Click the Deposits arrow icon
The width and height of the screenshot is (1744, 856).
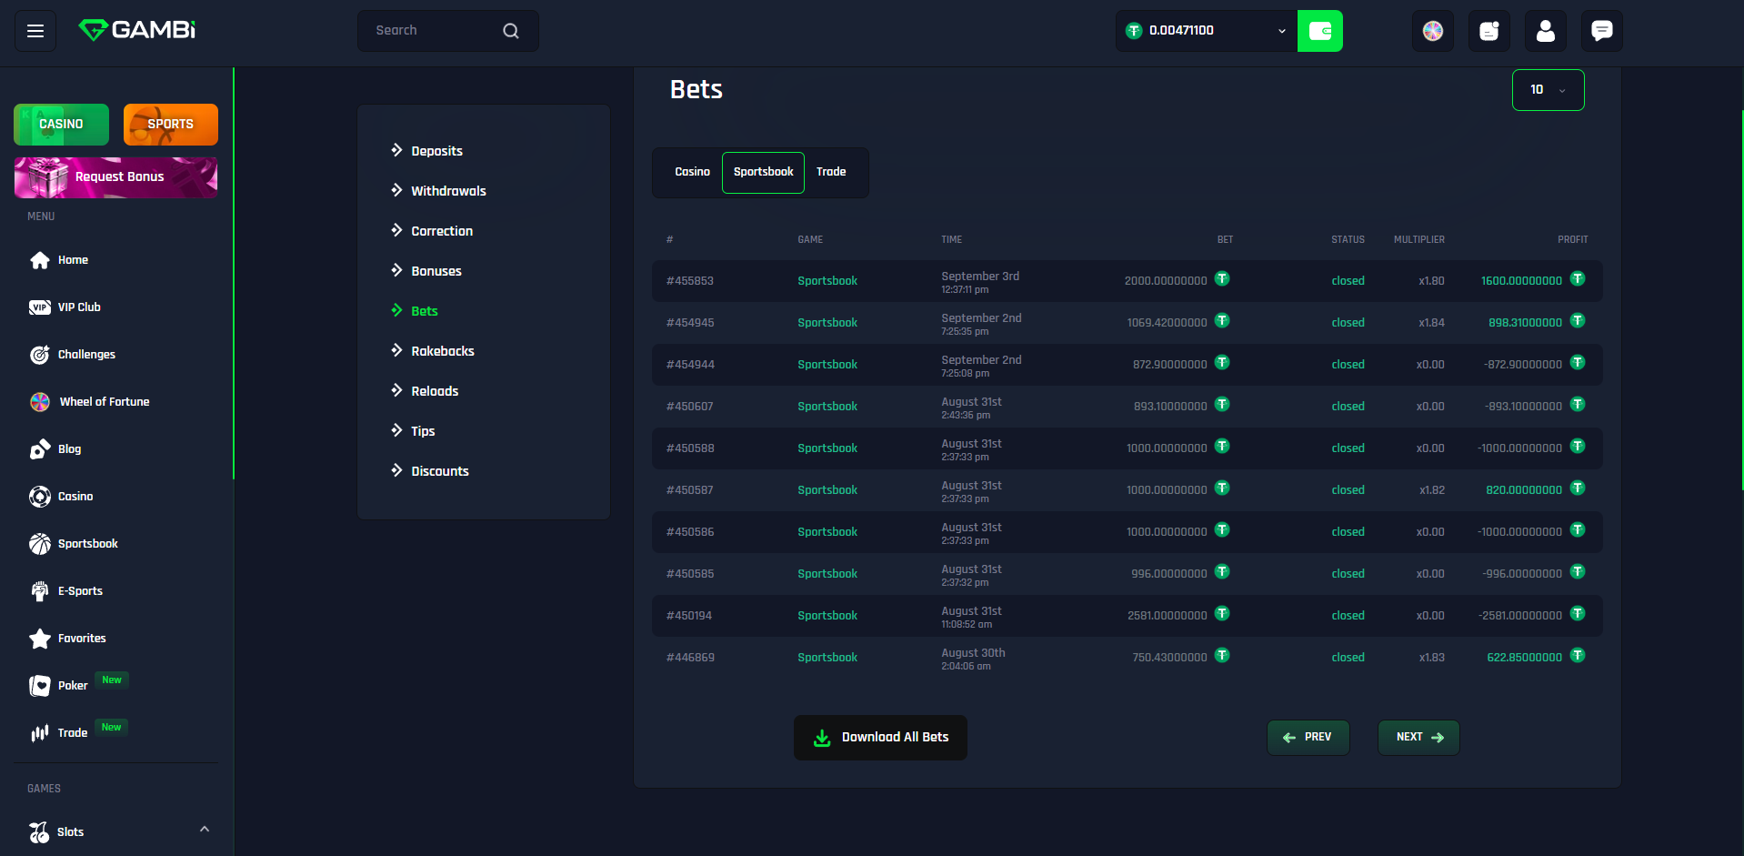(396, 150)
